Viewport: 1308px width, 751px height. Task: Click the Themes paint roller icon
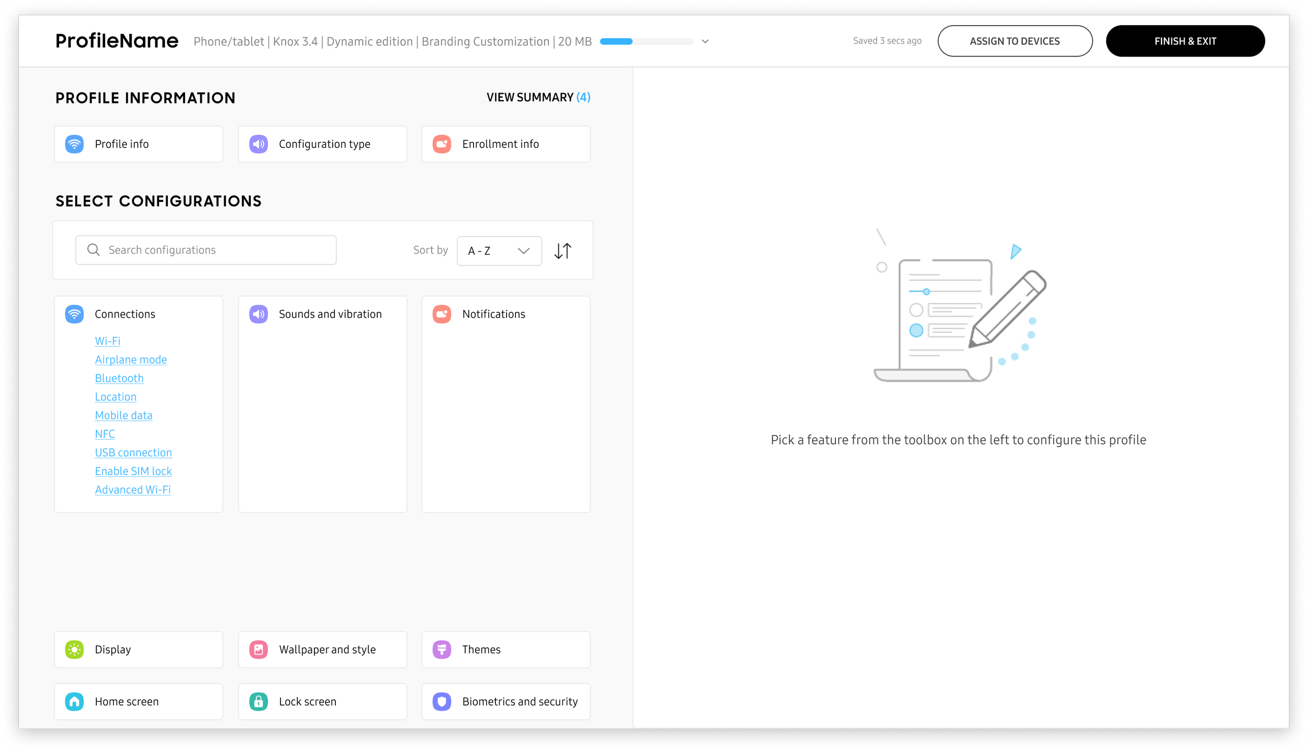pyautogui.click(x=442, y=650)
